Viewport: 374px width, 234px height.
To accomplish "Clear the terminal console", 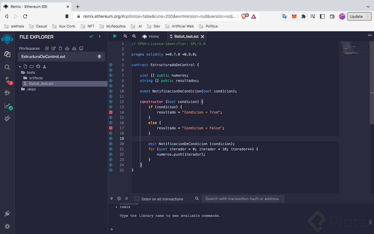I will (119, 198).
